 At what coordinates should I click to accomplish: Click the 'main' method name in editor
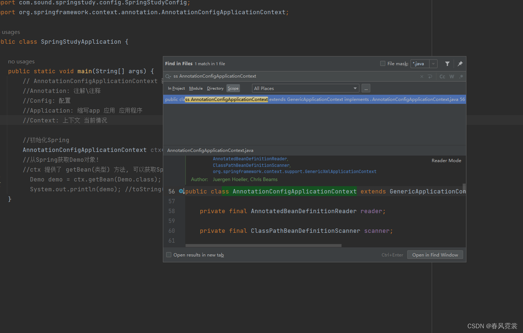pos(84,71)
